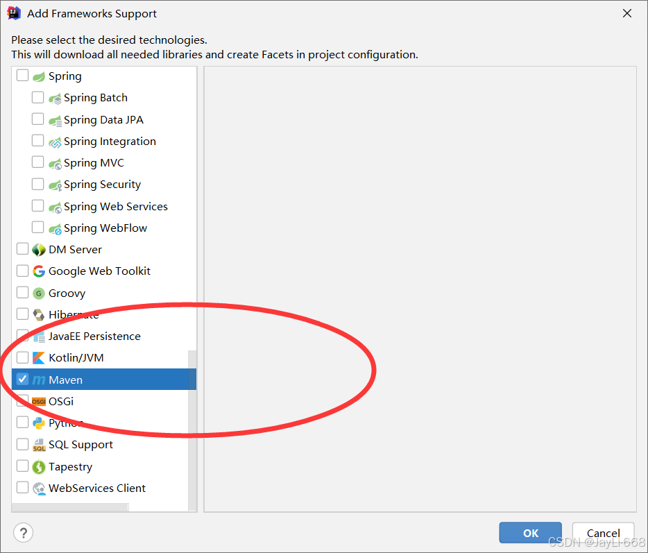Close the Add Frameworks Support dialog
The height and width of the screenshot is (553, 648).
point(627,13)
